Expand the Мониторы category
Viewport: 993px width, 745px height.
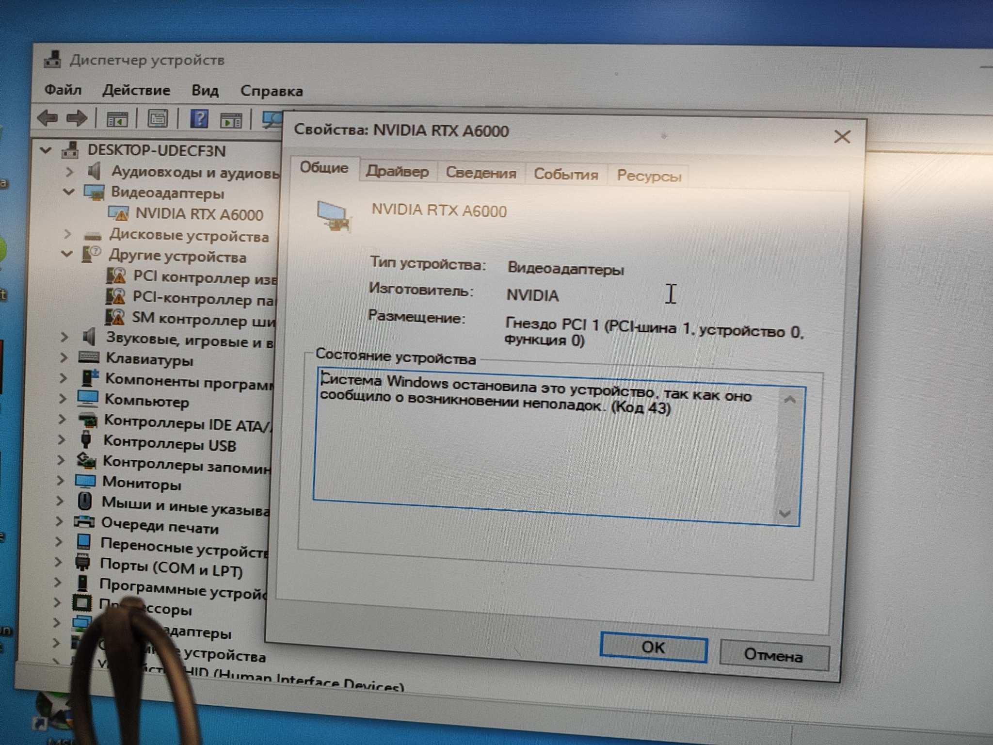[x=60, y=480]
